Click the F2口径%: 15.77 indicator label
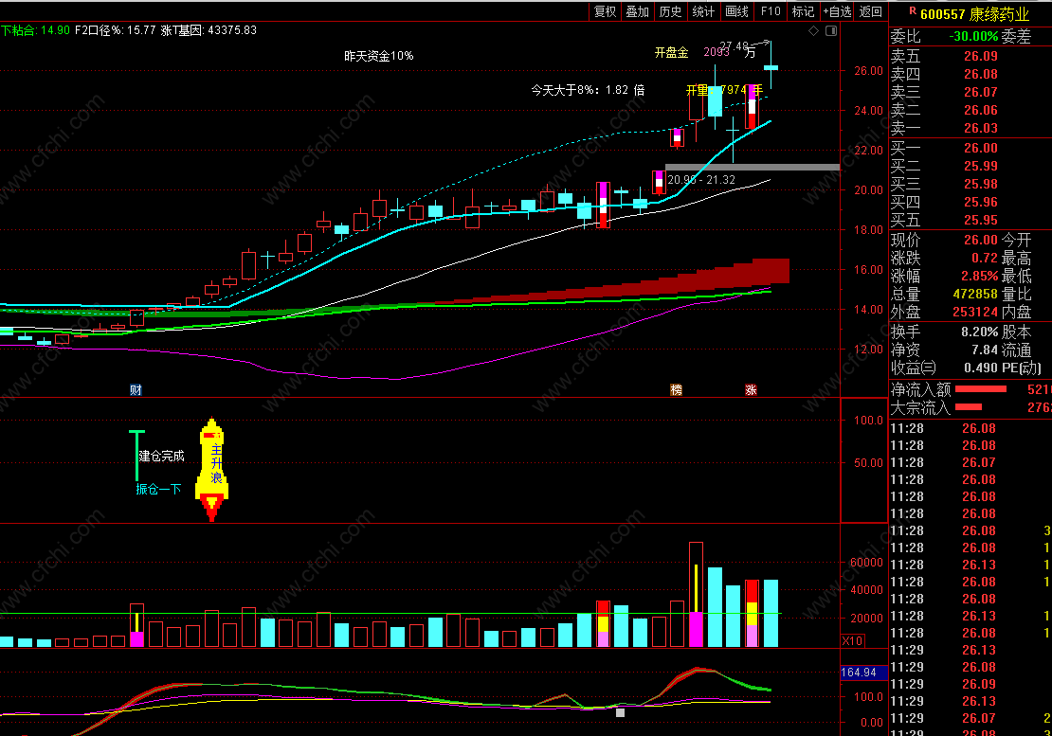 coord(115,30)
